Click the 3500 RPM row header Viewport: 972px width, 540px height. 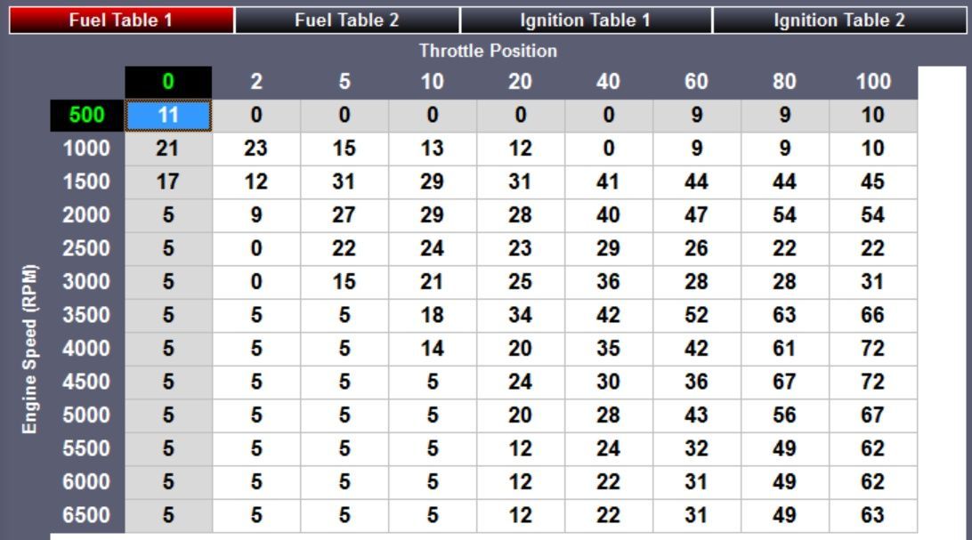click(87, 315)
